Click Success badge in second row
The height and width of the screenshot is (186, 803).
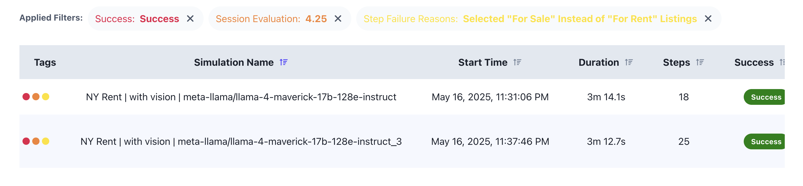[x=764, y=141]
